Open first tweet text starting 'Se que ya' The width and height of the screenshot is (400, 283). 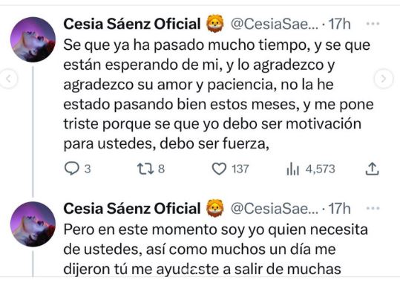click(218, 94)
